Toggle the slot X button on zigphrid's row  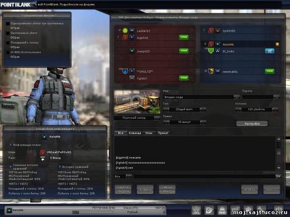click(192, 37)
